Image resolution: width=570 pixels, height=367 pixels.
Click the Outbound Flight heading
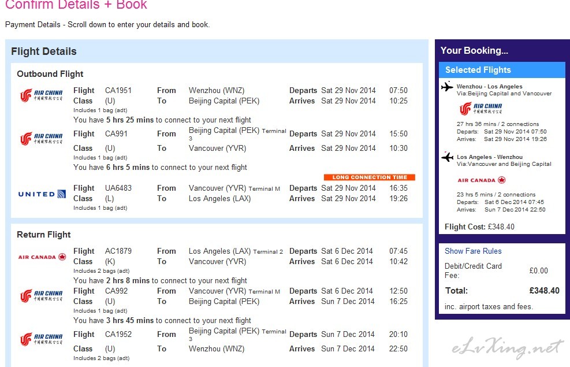[x=50, y=74]
